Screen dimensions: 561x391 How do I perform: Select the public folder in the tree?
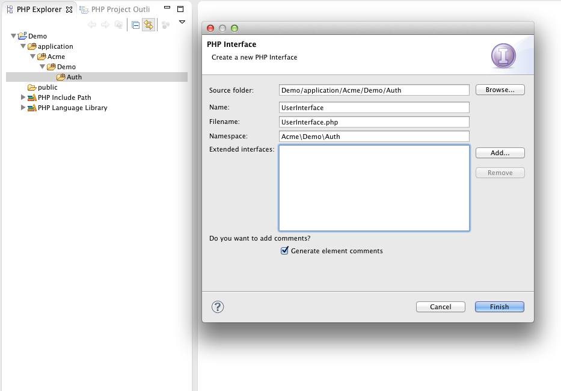pyautogui.click(x=48, y=87)
